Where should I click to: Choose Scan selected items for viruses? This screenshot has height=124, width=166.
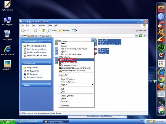pos(76,71)
